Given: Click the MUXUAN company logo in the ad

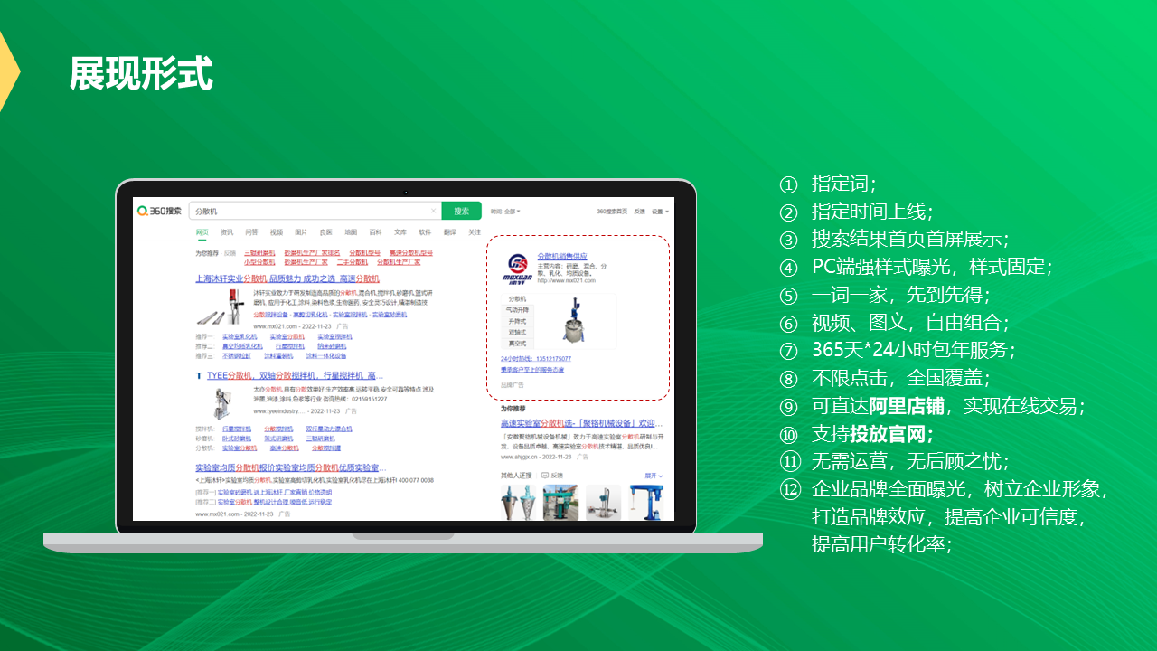Looking at the screenshot, I should coord(517,267).
